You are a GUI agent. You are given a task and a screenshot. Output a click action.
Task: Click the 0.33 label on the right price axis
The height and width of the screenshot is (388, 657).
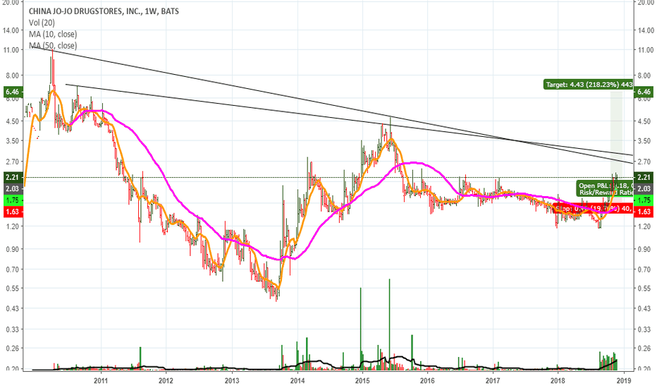645,329
